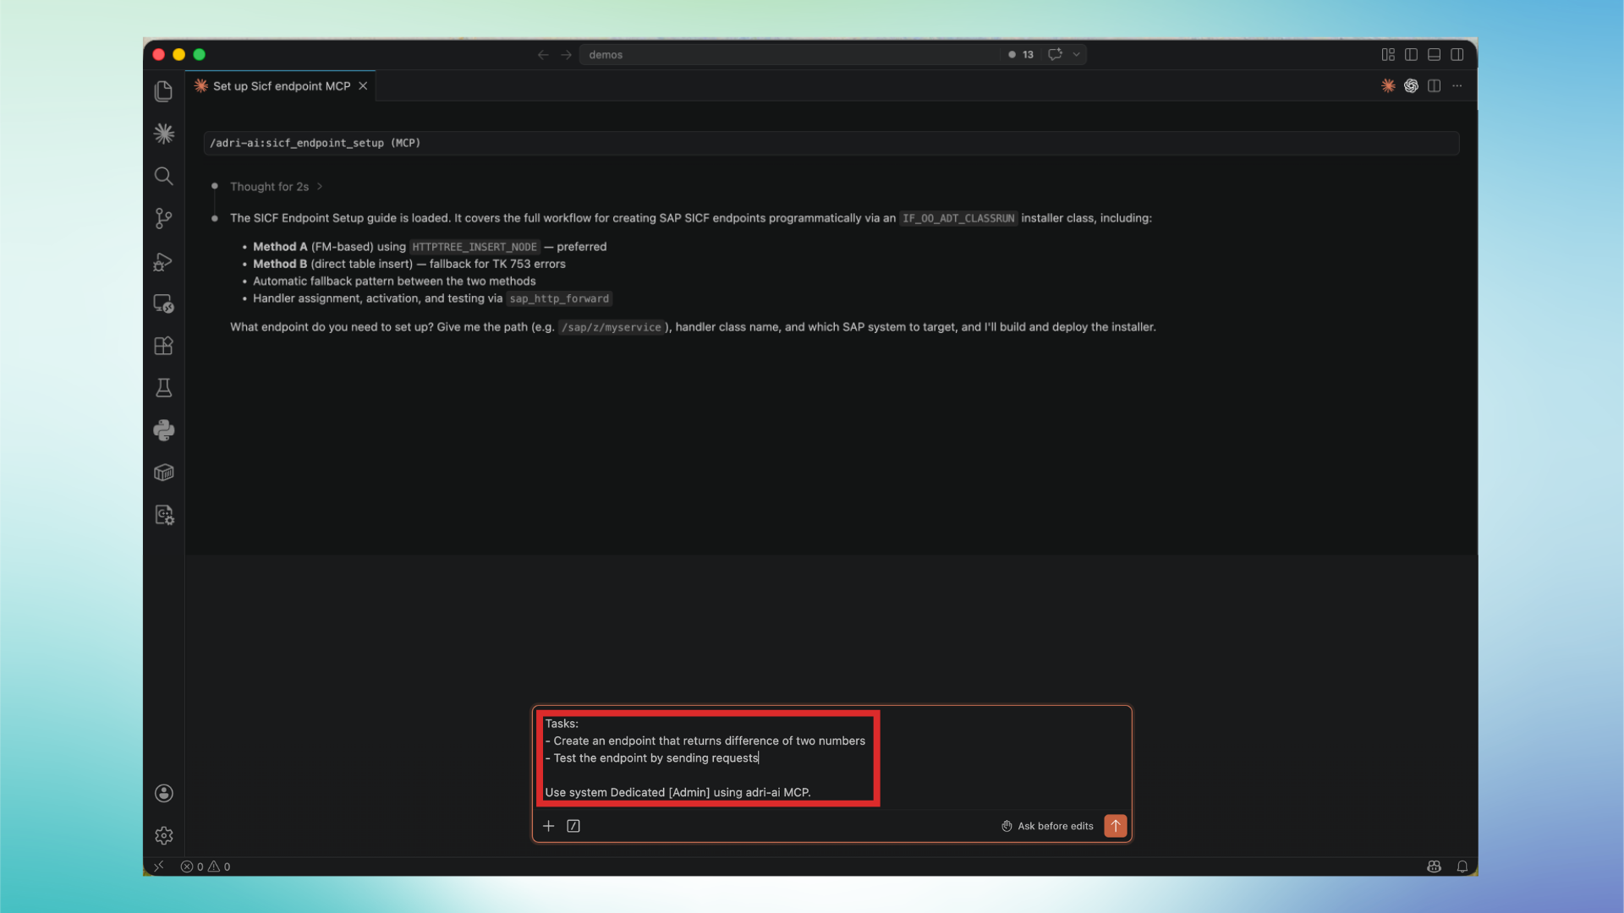Viewport: 1624px width, 913px height.
Task: Open the Docker container view
Action: tap(163, 472)
